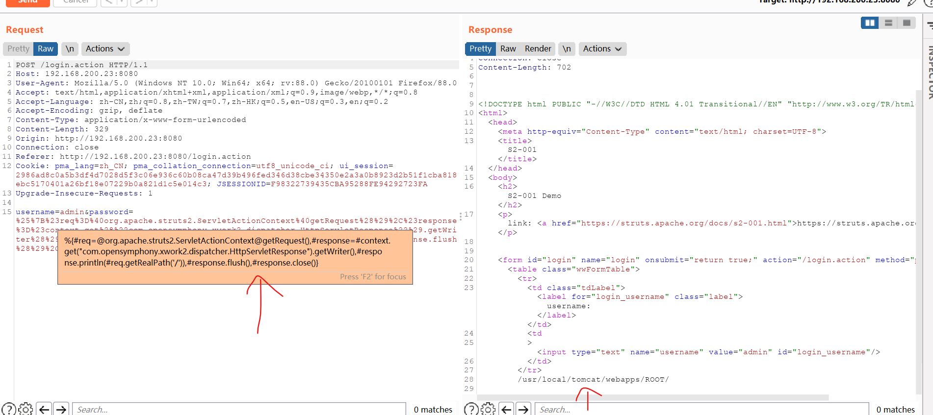
Task: Go to previous match in request search
Action: [x=45, y=409]
